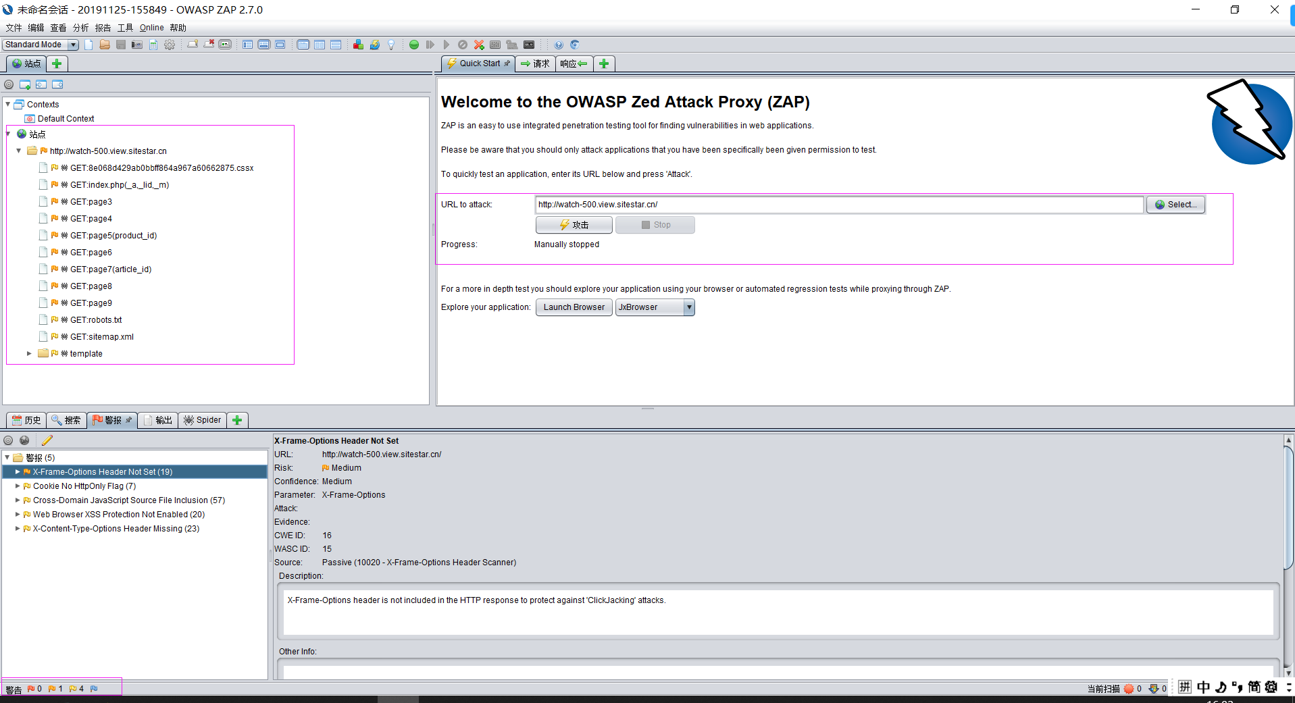This screenshot has height=703, width=1295.
Task: Expand X-Frame-Options Header Not Set alert
Action: tap(18, 471)
